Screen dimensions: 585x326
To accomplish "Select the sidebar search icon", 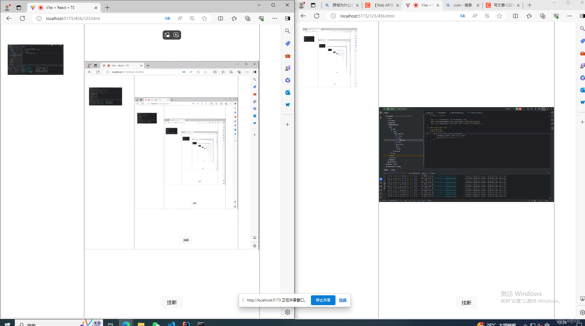I will click(288, 31).
